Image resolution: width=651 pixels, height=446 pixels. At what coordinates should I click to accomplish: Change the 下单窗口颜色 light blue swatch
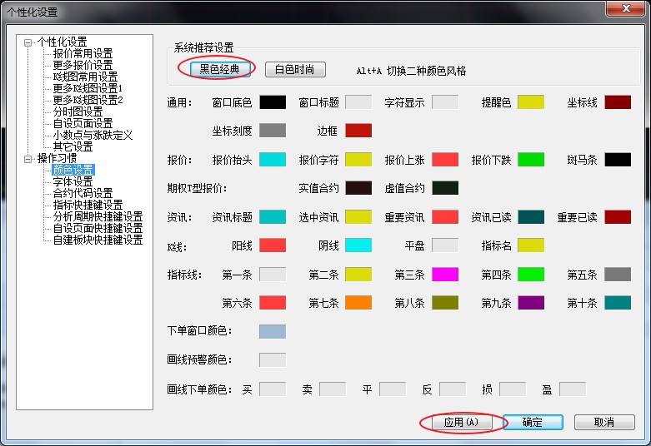click(273, 331)
